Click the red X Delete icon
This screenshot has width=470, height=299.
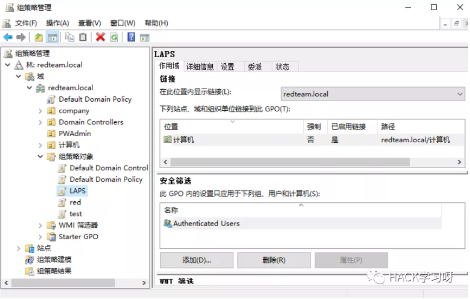100,37
